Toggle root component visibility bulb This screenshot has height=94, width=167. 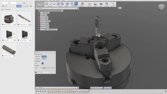point(40,11)
